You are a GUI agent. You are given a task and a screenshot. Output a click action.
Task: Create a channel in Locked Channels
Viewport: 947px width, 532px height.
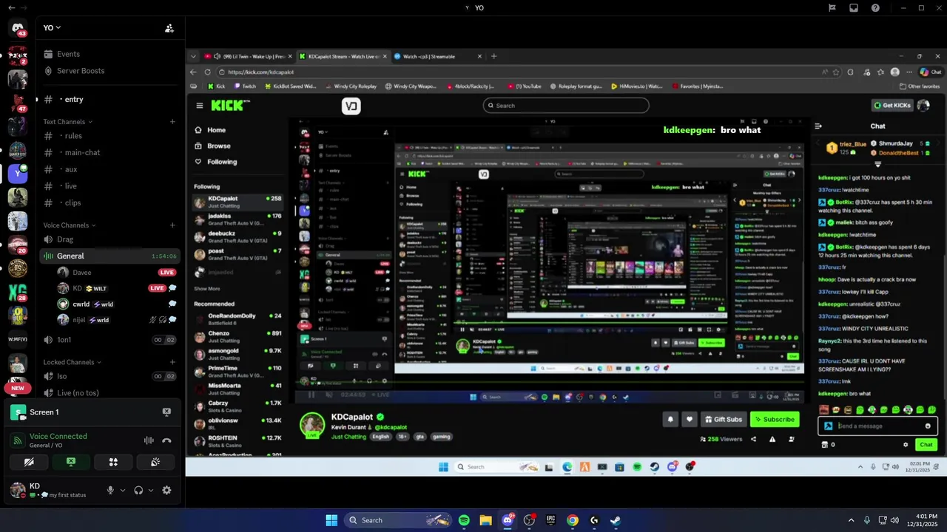pos(172,362)
